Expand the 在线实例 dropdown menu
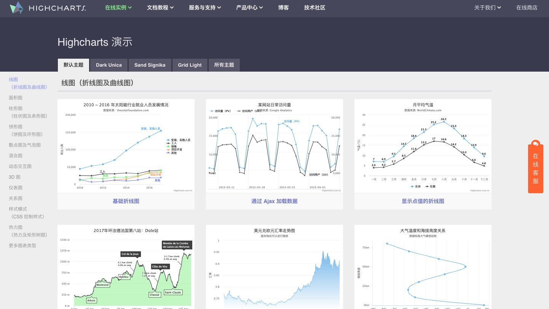Screen dimensions: 549x309 (x=118, y=7)
